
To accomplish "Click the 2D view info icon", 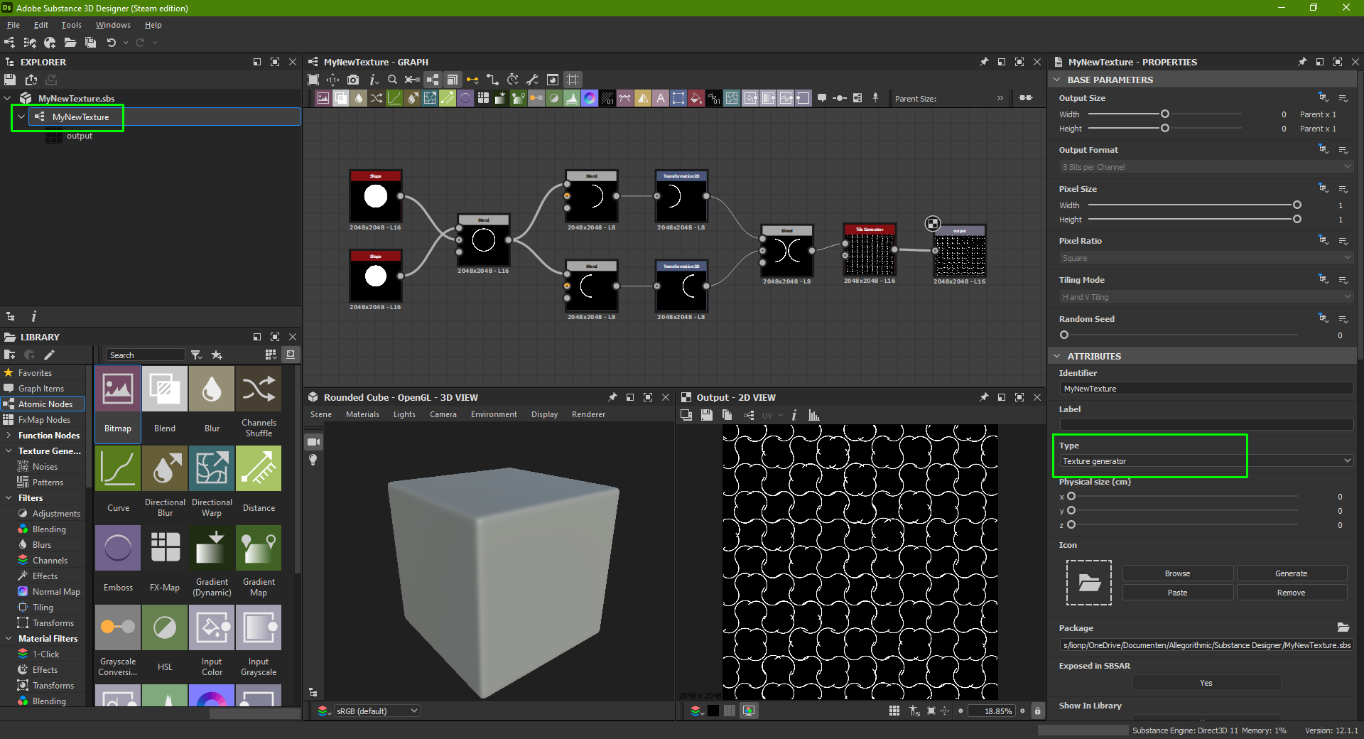I will [794, 415].
